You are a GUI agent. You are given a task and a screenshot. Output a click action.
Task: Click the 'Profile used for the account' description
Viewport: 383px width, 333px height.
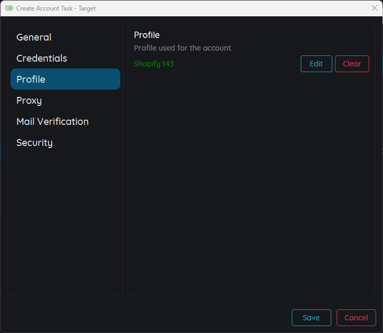point(183,48)
